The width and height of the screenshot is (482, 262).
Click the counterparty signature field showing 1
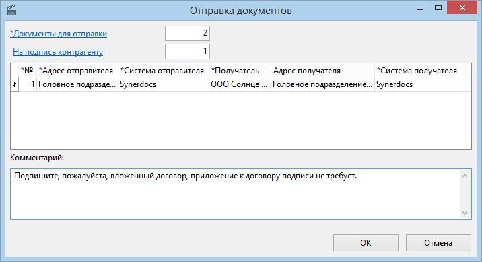click(188, 51)
